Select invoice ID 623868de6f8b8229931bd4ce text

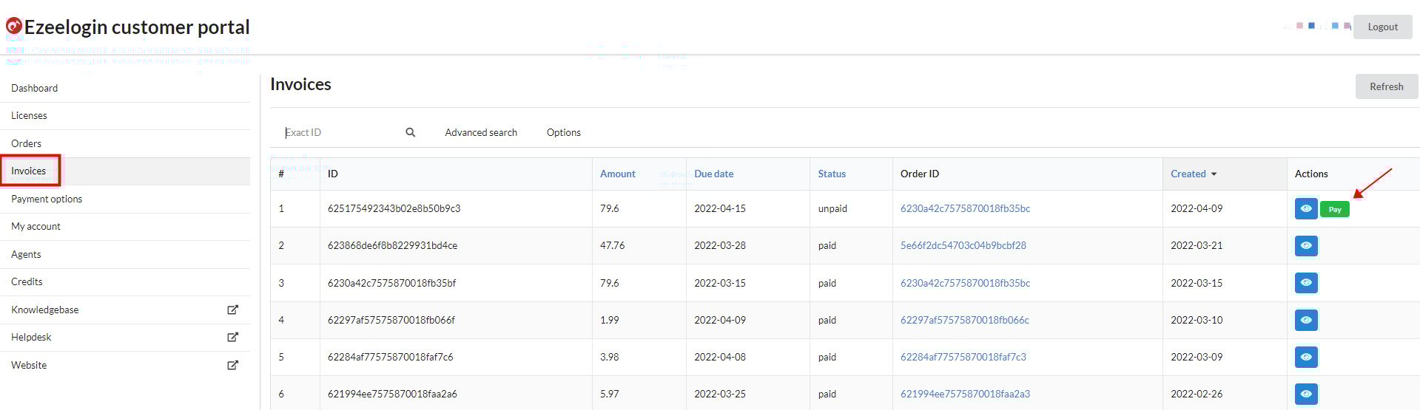pyautogui.click(x=392, y=246)
